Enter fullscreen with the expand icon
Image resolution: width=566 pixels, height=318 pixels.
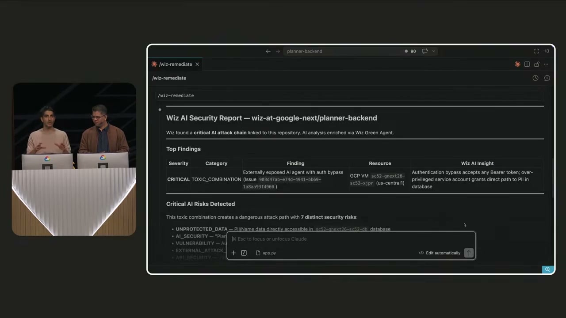[536, 51]
